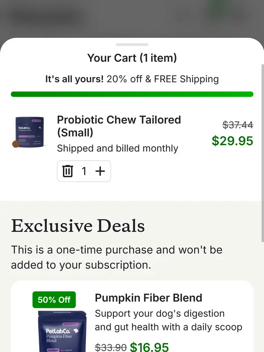
Task: Increase quantity with the plus icon
Action: click(x=100, y=171)
